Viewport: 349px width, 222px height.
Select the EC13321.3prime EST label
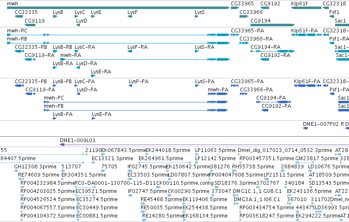point(112,159)
